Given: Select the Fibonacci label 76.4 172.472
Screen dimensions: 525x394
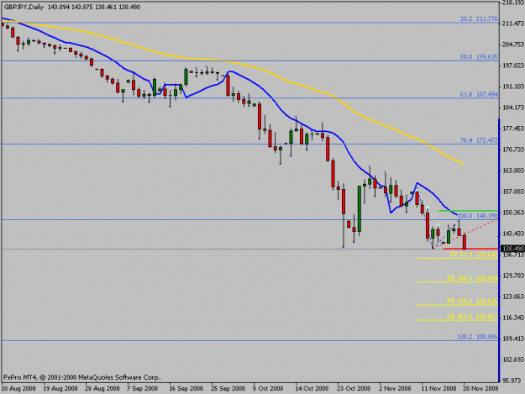Looking at the screenshot, I should tap(479, 140).
